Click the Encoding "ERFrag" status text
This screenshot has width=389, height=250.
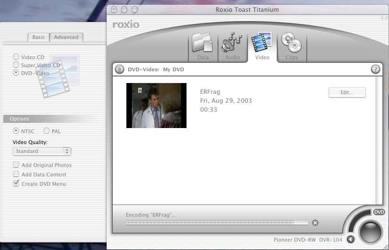(x=151, y=215)
